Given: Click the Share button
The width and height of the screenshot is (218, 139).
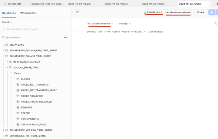Looking at the screenshot, I should (x=200, y=12).
